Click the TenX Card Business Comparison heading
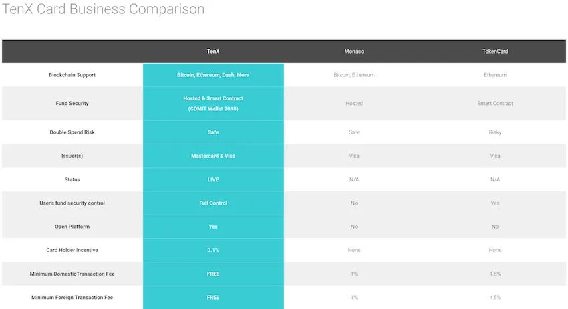This screenshot has width=568, height=309. pos(103,9)
